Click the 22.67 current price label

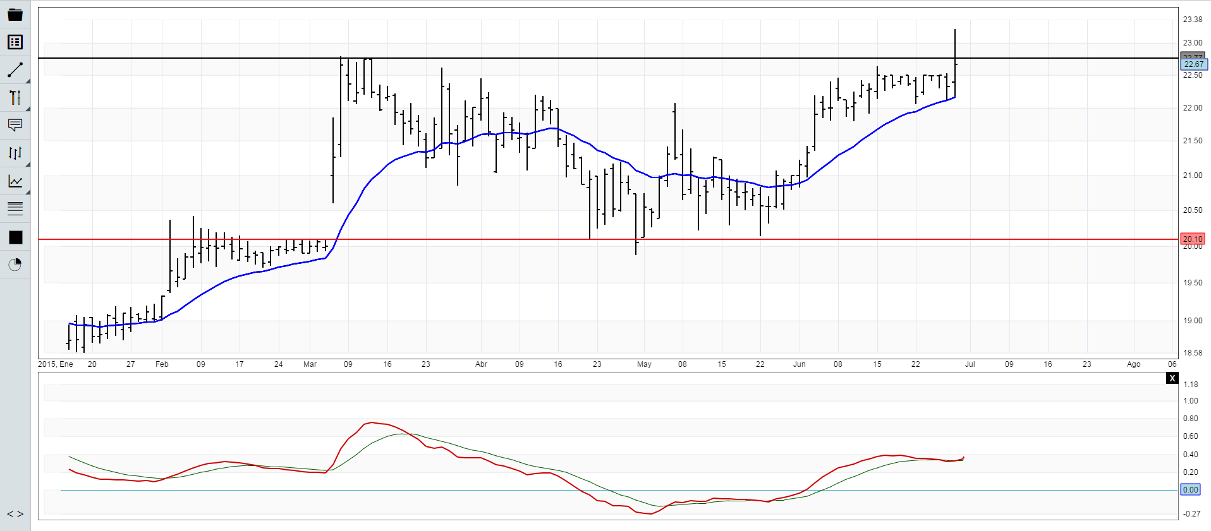coord(1193,64)
